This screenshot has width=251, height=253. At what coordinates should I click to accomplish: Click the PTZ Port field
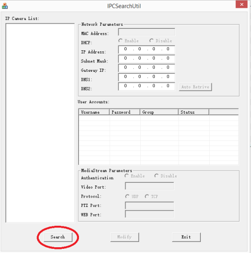(150, 205)
